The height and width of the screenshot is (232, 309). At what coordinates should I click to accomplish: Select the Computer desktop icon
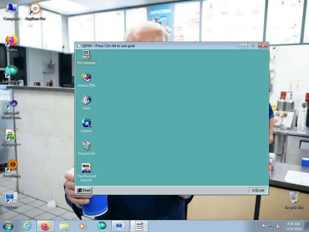click(11, 12)
